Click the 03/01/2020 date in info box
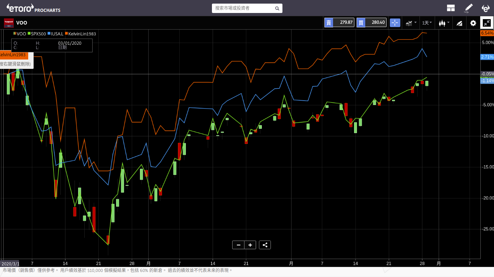This screenshot has width=494, height=277. pyautogui.click(x=69, y=43)
